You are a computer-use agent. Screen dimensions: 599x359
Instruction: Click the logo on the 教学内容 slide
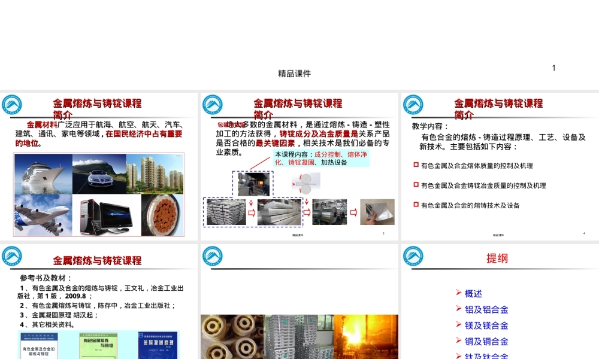[x=413, y=105]
